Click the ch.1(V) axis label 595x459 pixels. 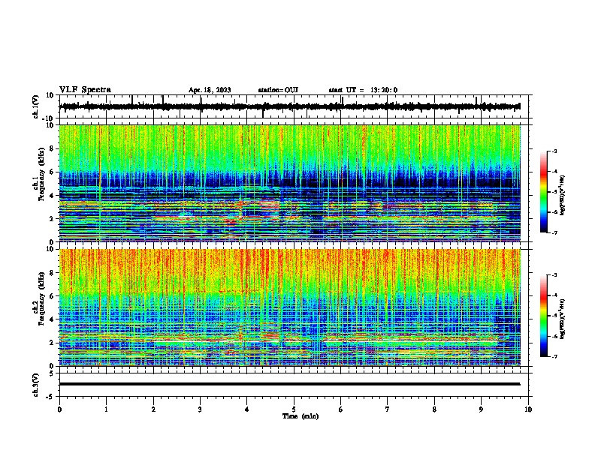[x=36, y=106]
